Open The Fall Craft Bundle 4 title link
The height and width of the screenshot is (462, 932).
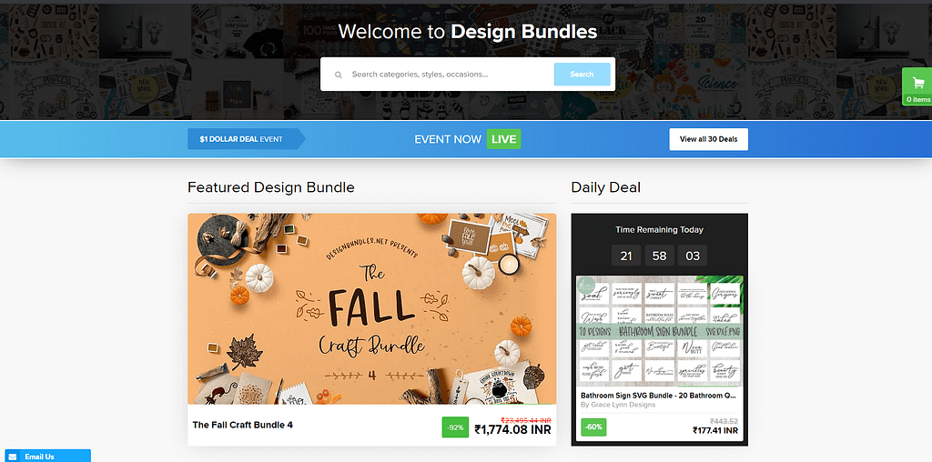pos(242,425)
